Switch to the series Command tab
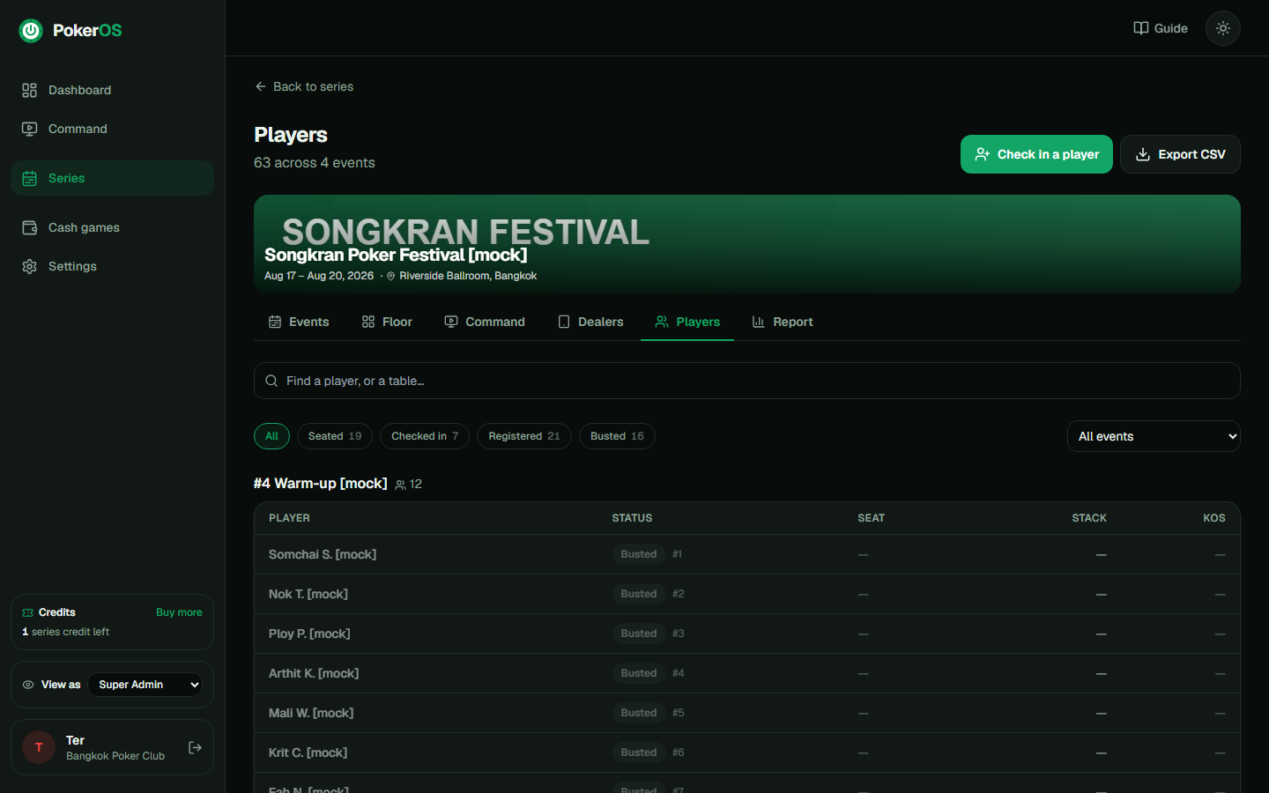Viewport: 1269px width, 793px height. [x=485, y=322]
